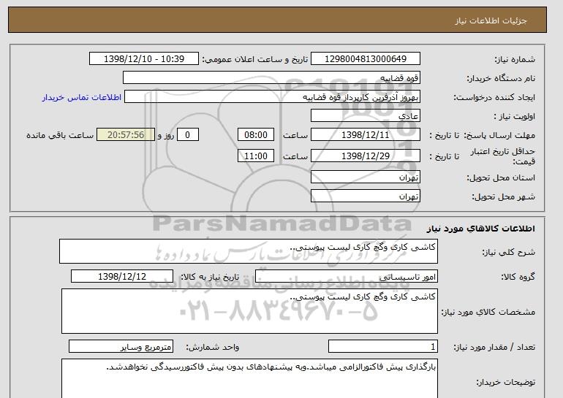Select the required goods specifications text box
563x398 pixels.
[x=249, y=311]
